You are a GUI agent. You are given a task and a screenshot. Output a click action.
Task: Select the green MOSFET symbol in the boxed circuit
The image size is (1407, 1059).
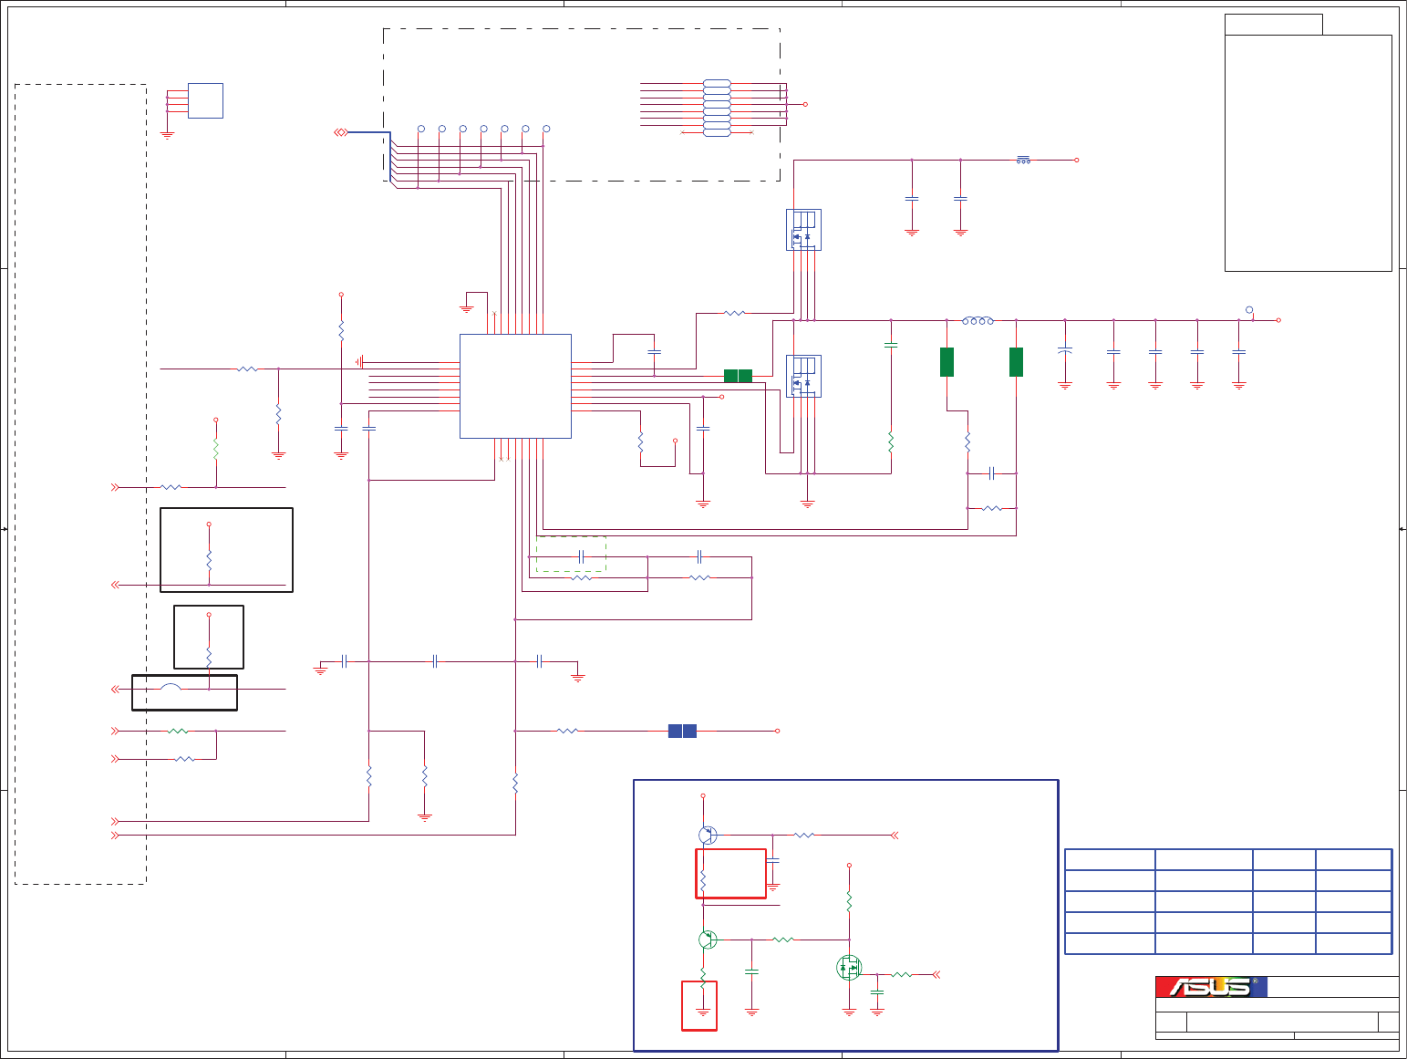[849, 967]
